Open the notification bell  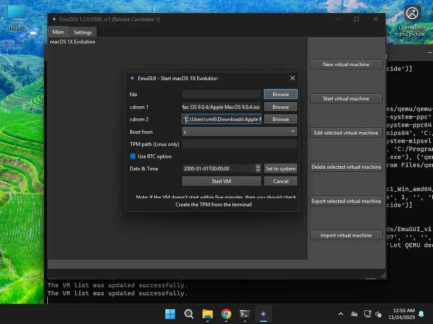[x=422, y=314]
